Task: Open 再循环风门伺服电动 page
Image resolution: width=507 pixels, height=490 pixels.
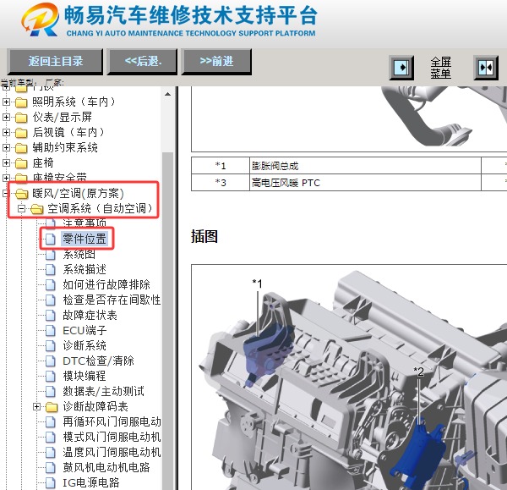Action: (x=112, y=421)
